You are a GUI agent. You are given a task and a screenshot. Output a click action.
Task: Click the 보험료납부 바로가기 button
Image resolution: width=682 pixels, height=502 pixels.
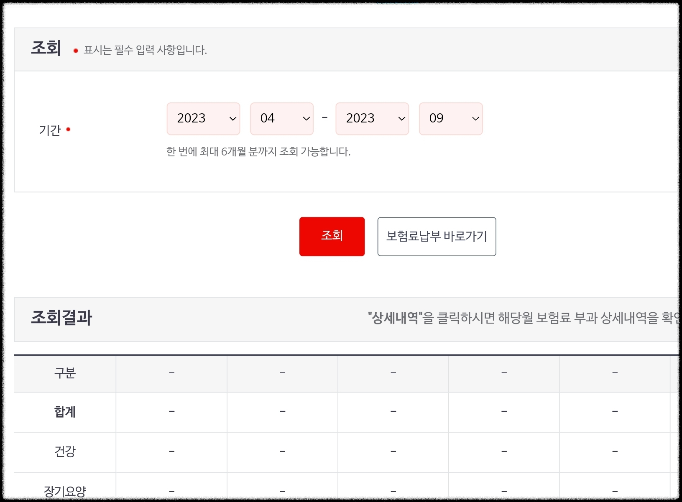437,237
